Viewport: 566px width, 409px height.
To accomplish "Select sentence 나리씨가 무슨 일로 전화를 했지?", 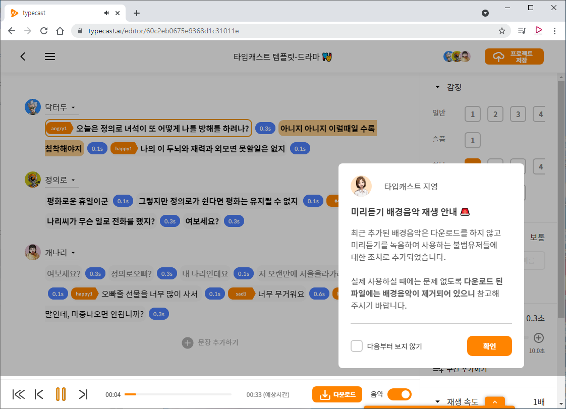I will pyautogui.click(x=101, y=221).
